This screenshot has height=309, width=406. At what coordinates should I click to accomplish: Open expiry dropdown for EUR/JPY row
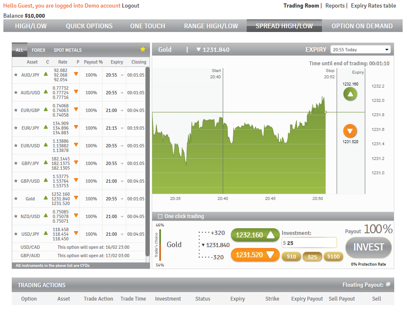(x=122, y=128)
